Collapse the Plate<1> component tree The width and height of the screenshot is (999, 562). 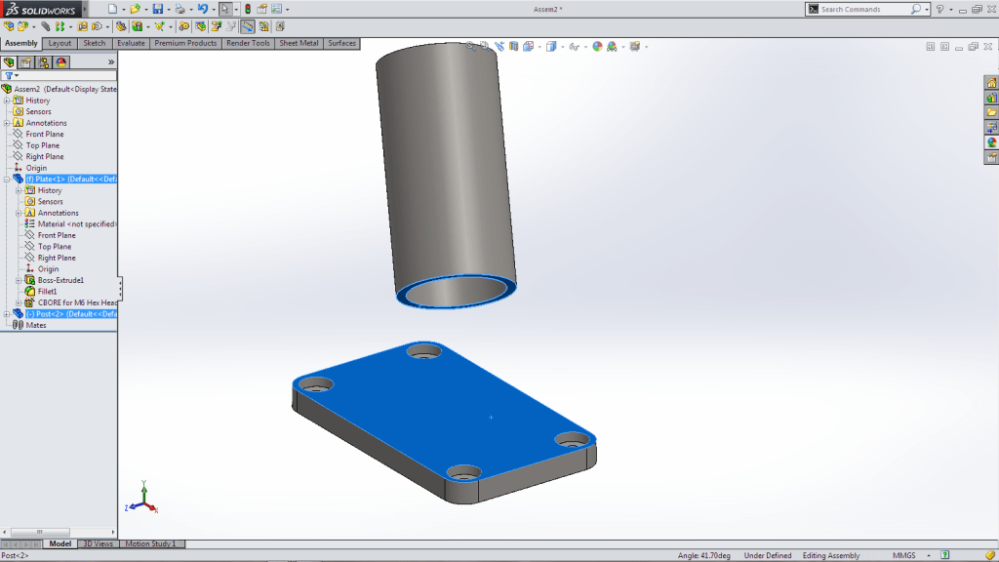click(7, 180)
